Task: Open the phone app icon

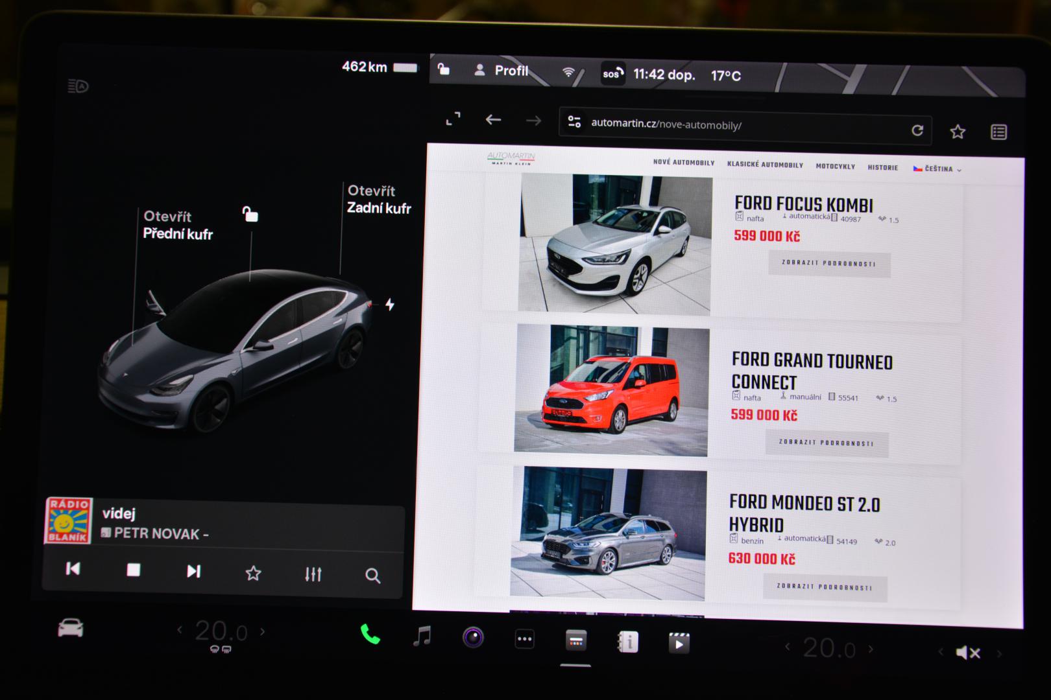Action: click(x=370, y=635)
